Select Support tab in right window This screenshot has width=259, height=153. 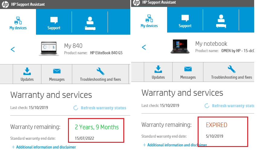[185, 21]
